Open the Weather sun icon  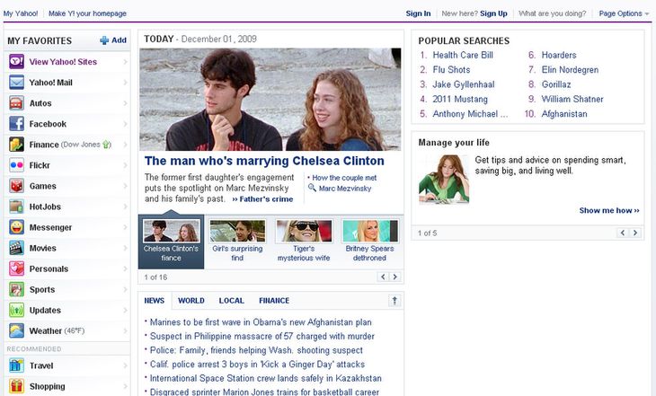pyautogui.click(x=16, y=330)
